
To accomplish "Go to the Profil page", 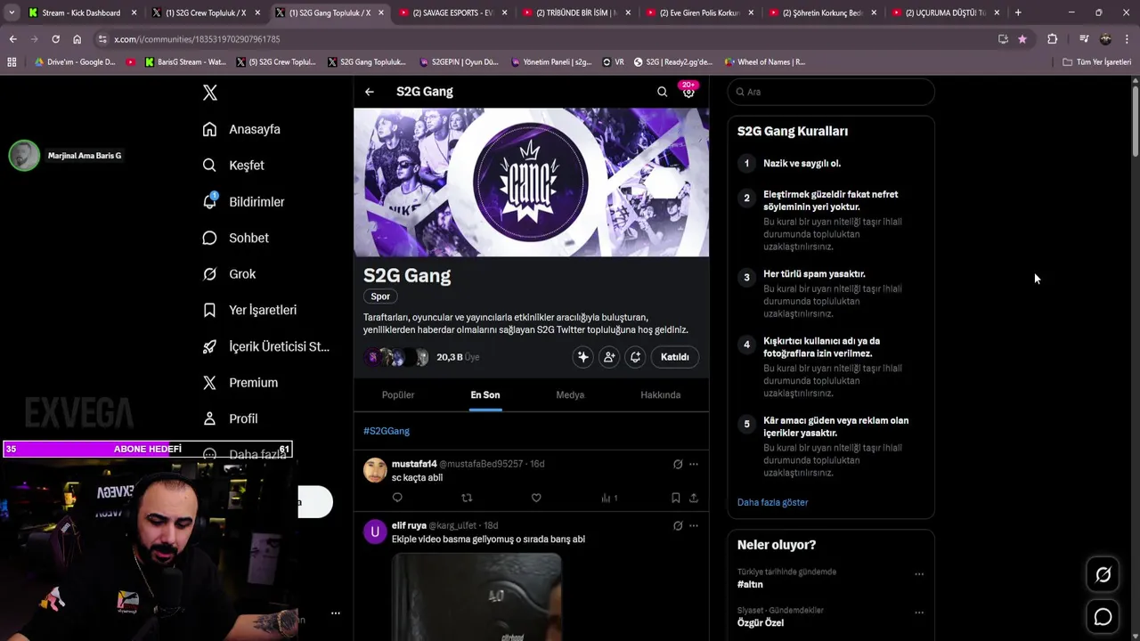I will coord(230,418).
